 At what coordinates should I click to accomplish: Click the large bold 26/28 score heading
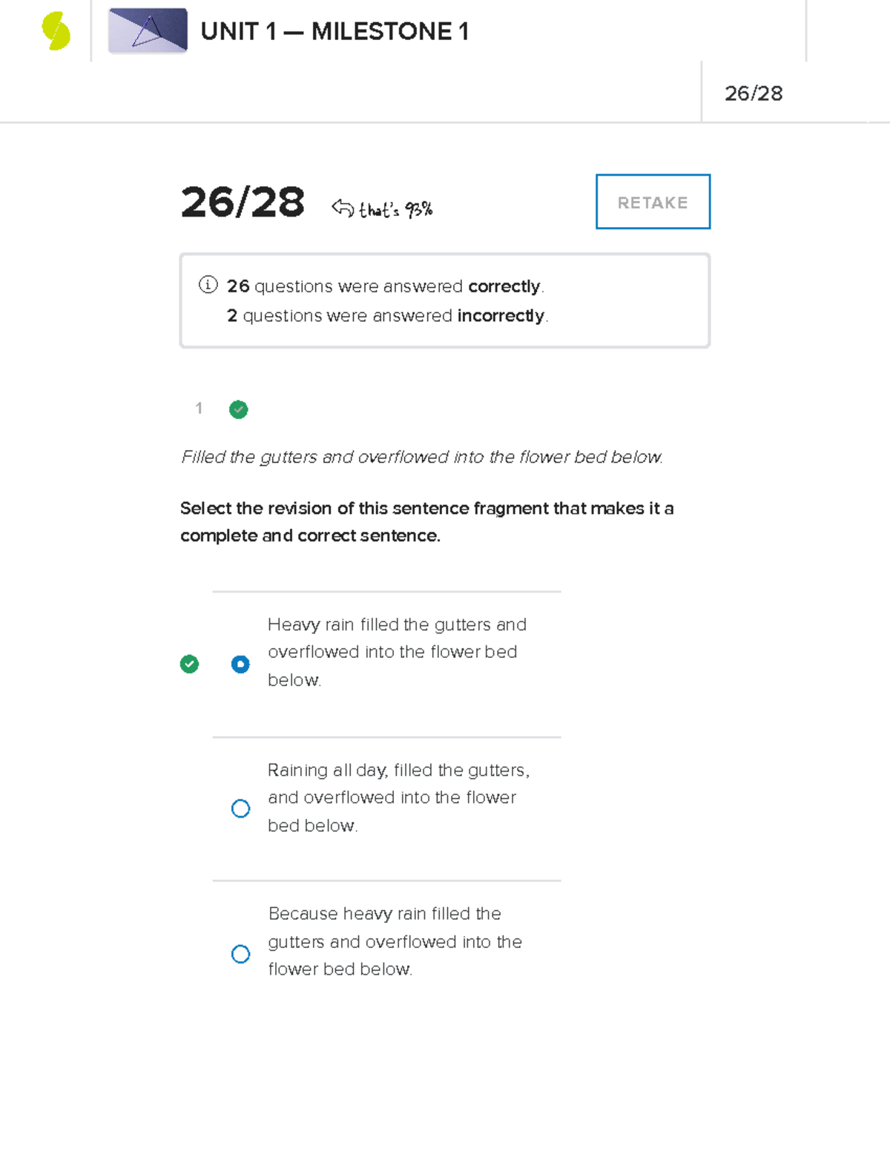click(x=243, y=203)
